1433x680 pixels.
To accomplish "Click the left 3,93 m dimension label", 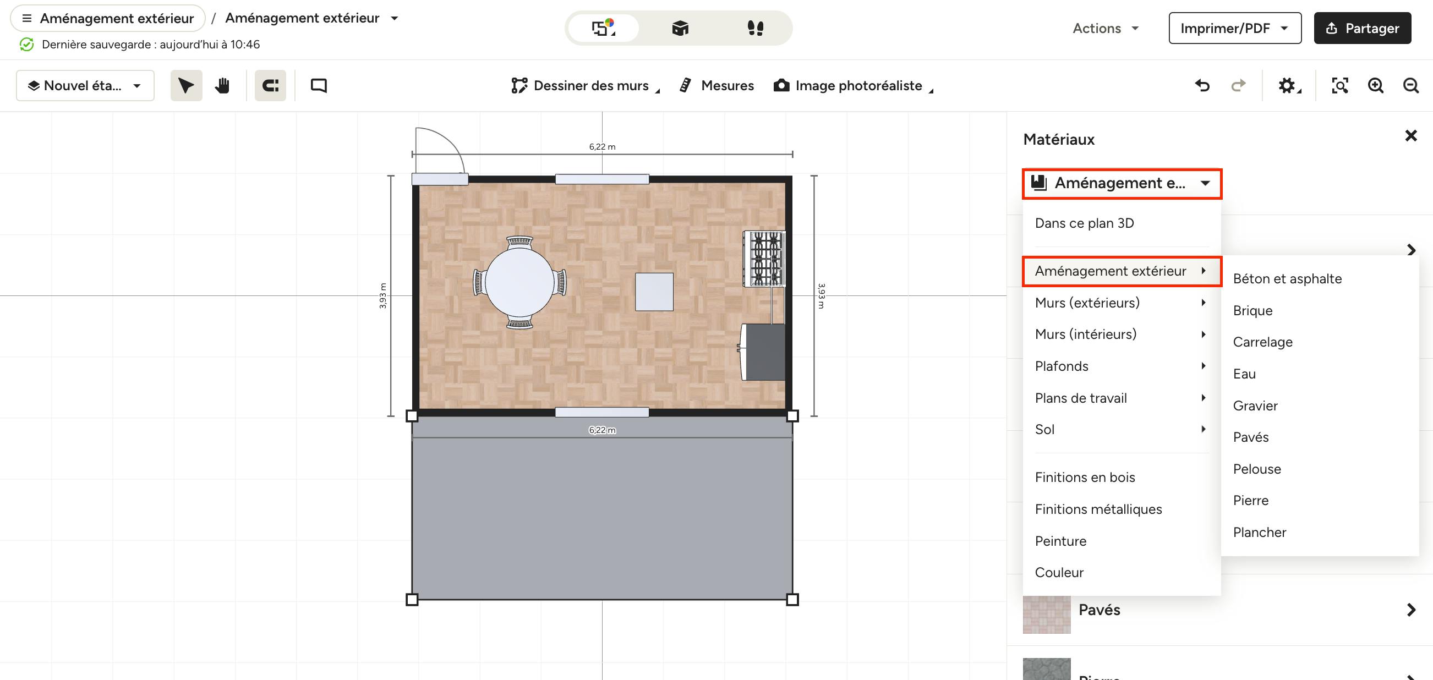I will (382, 296).
